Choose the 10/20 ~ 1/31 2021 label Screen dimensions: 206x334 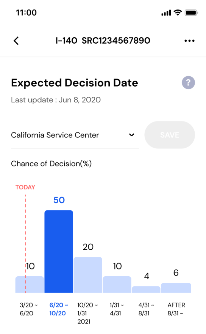[x=87, y=313]
